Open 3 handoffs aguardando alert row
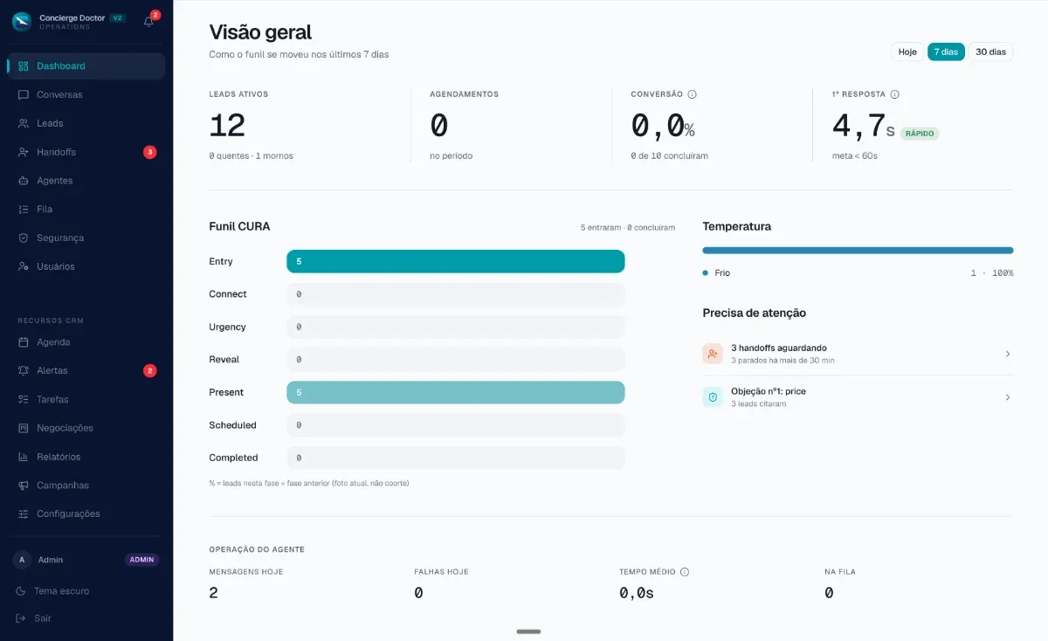 (x=858, y=354)
